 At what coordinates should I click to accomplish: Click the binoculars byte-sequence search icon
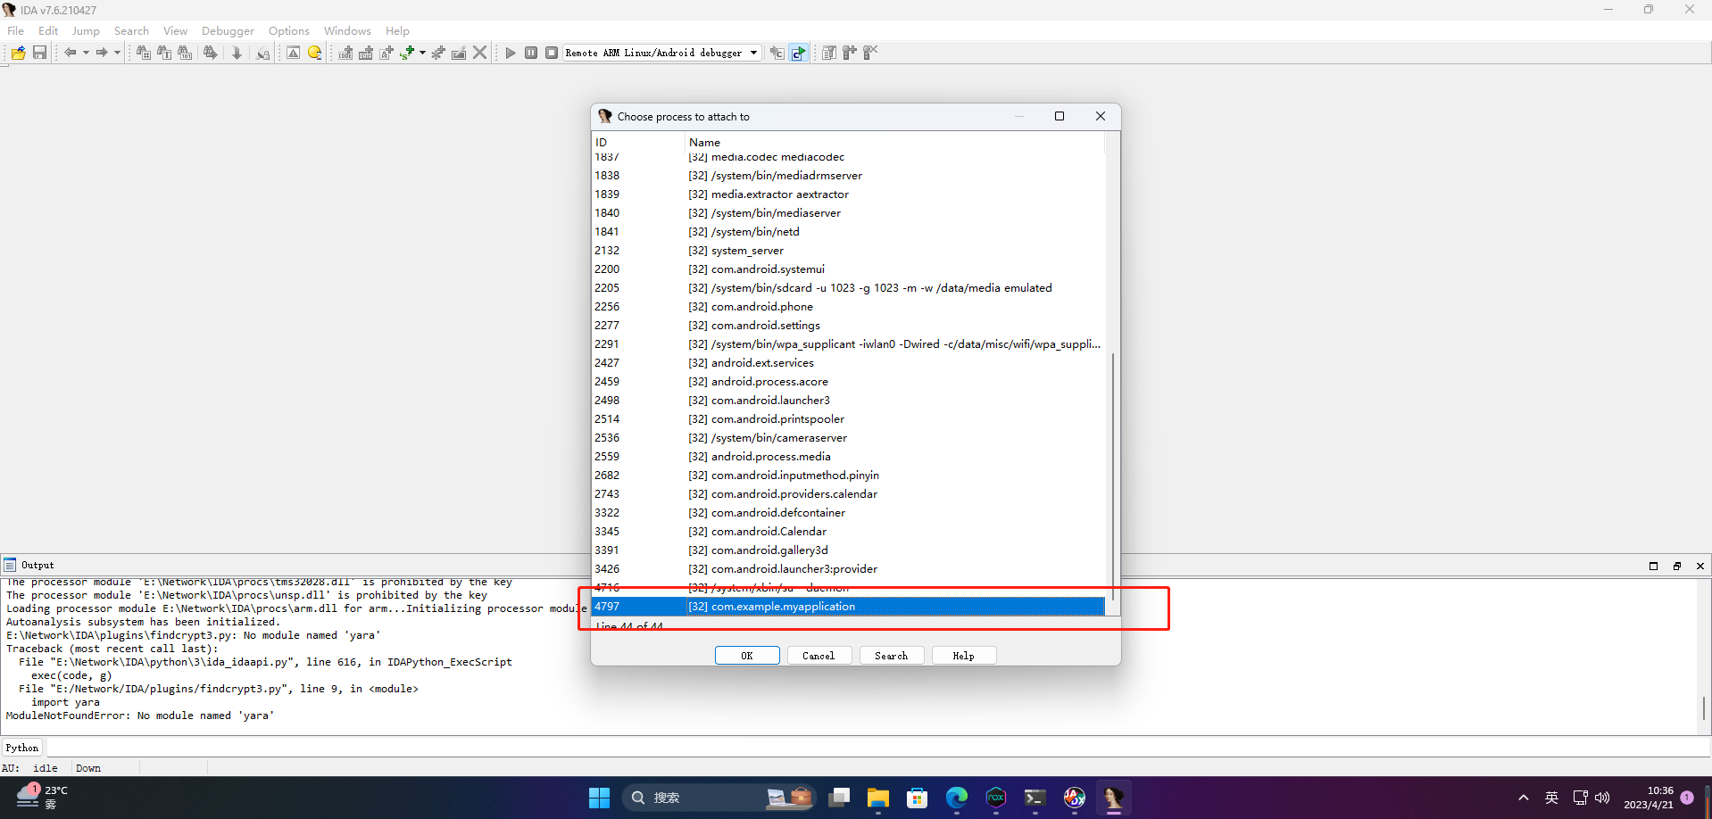click(185, 53)
